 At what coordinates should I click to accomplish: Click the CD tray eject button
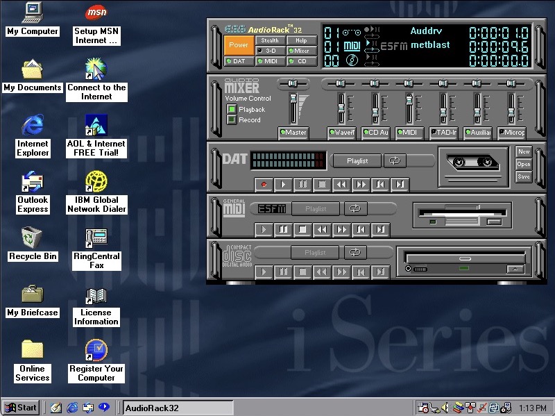(x=515, y=269)
